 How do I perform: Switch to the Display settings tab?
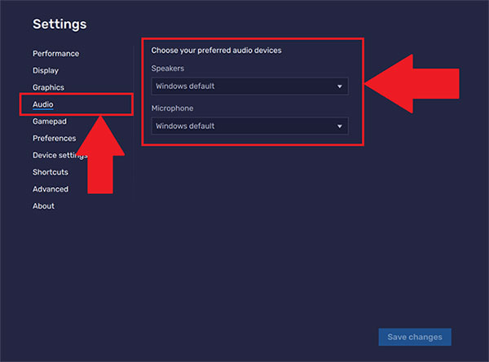46,71
